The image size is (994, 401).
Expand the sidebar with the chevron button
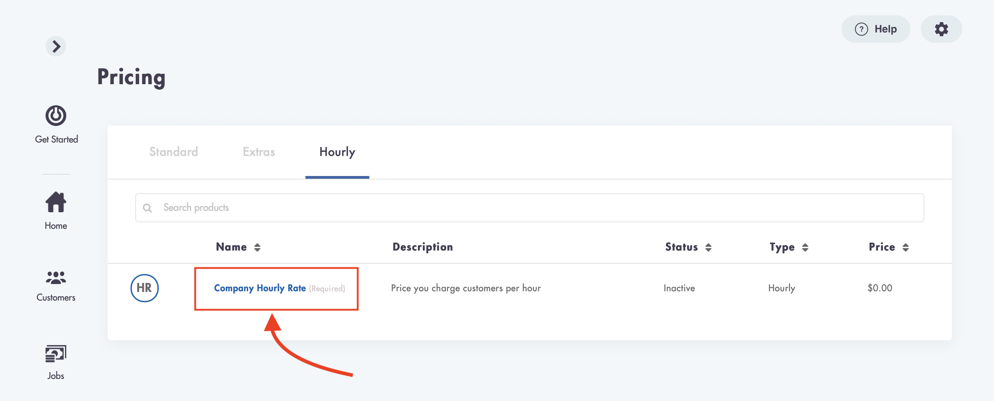[56, 46]
